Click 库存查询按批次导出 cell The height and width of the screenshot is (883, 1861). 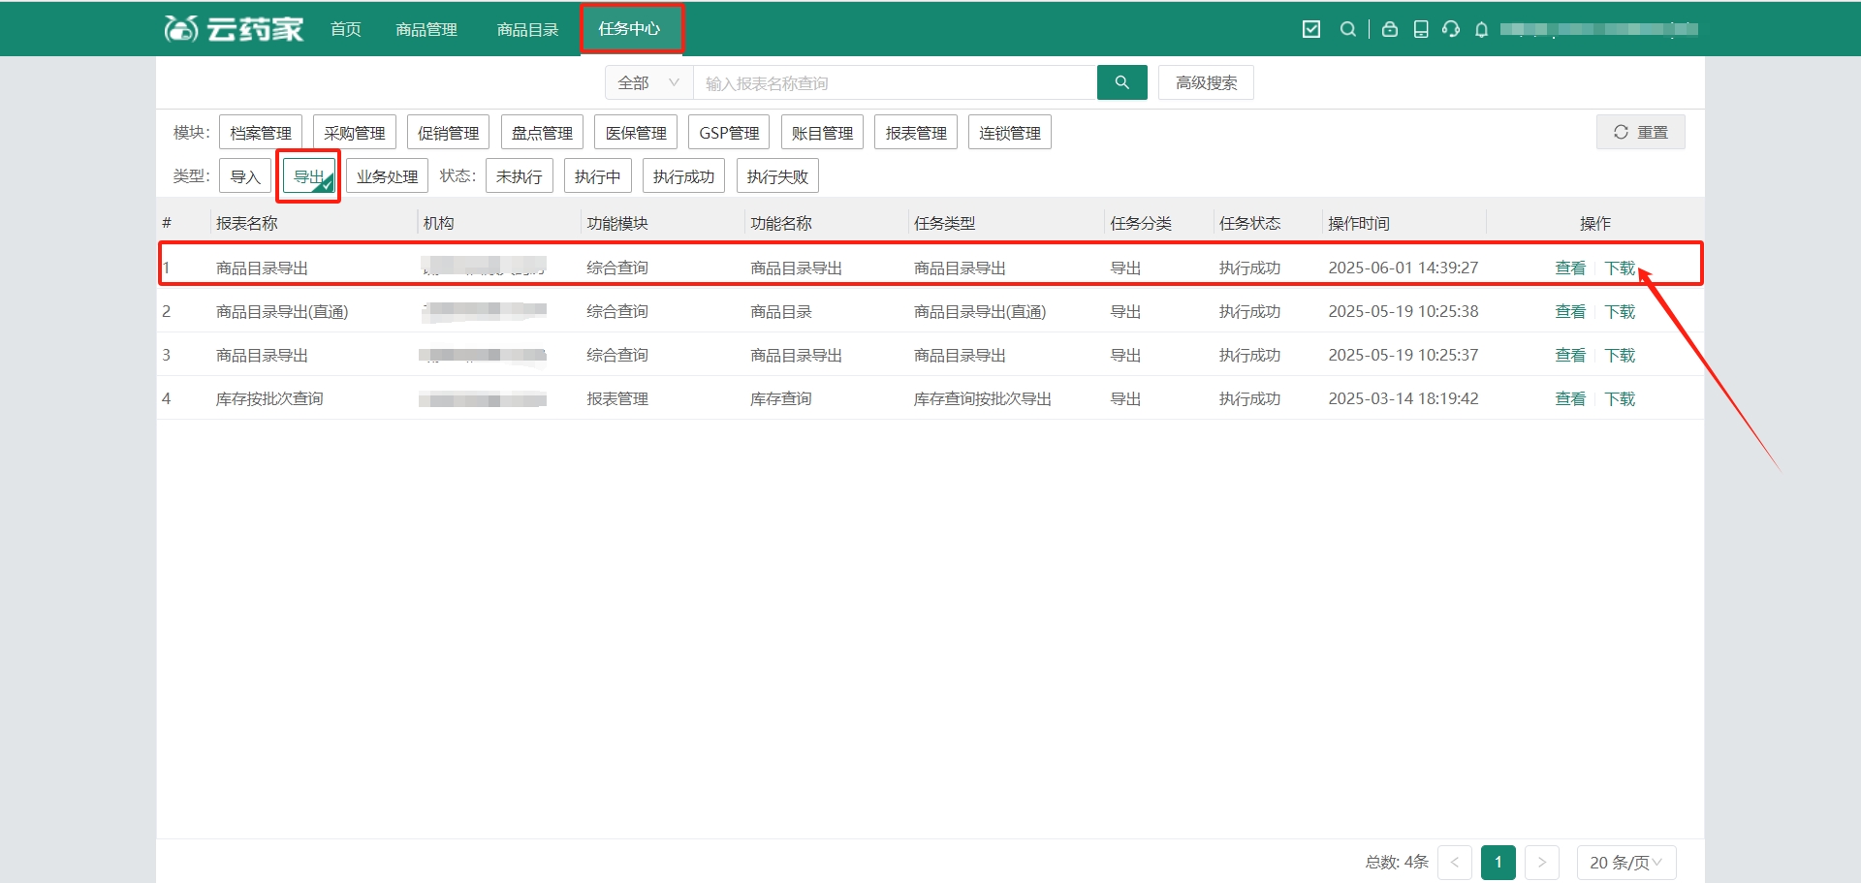click(x=983, y=398)
